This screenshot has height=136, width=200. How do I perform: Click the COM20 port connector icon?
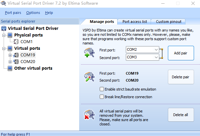click(16, 62)
